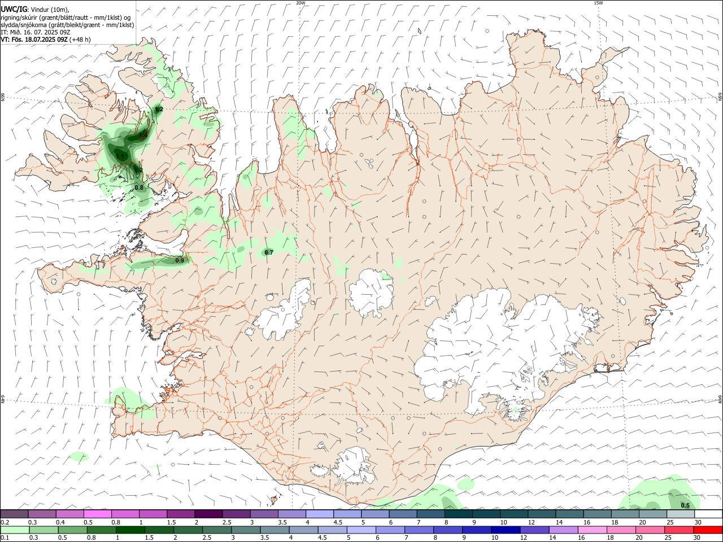The height and width of the screenshot is (542, 723).
Task: Select the 'slydda/snjókoma' legend description line
Action: 67,25
